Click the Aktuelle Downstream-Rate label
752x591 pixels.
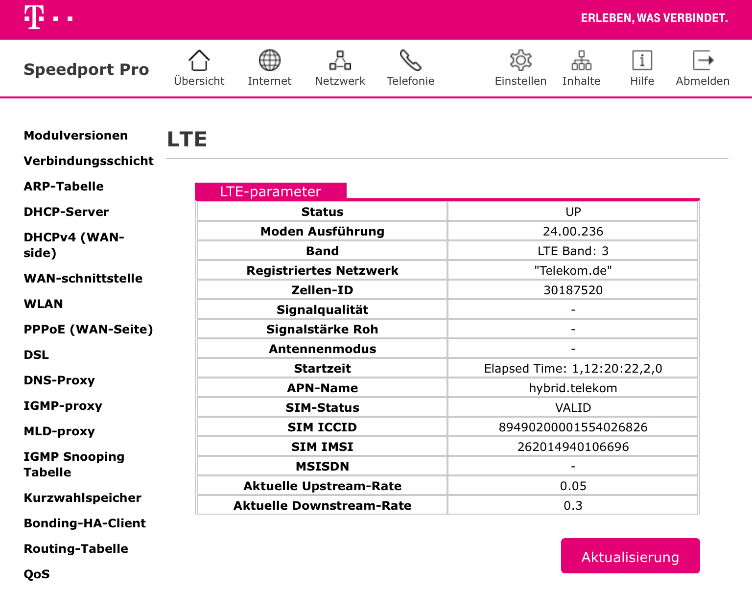[x=322, y=506]
